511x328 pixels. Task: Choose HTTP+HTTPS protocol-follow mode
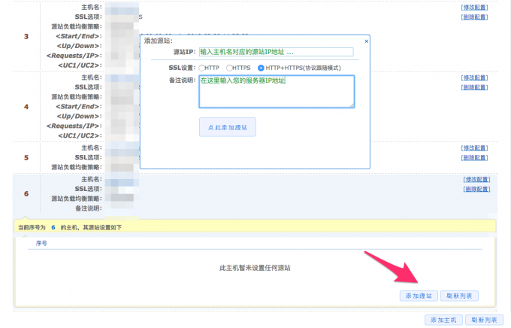[261, 68]
